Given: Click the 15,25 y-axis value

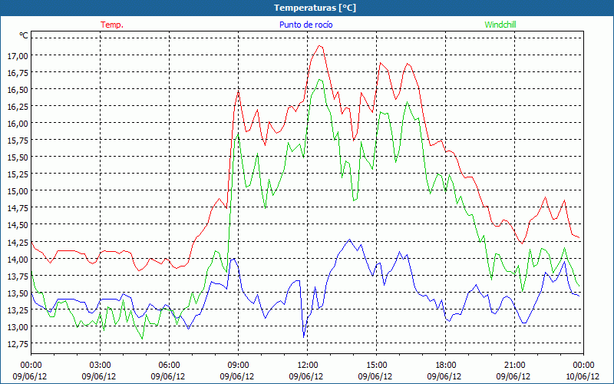Looking at the screenshot, I should (x=18, y=174).
